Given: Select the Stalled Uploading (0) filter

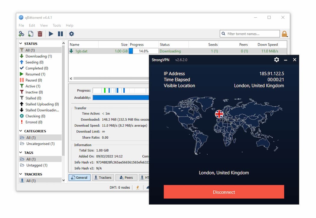Looking at the screenshot, I should 40,104.
